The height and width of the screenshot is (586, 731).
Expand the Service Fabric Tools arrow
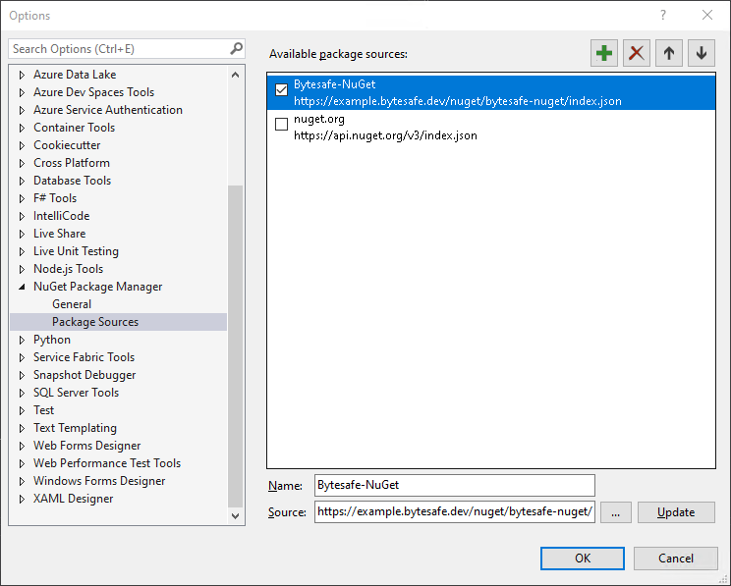[x=22, y=357]
